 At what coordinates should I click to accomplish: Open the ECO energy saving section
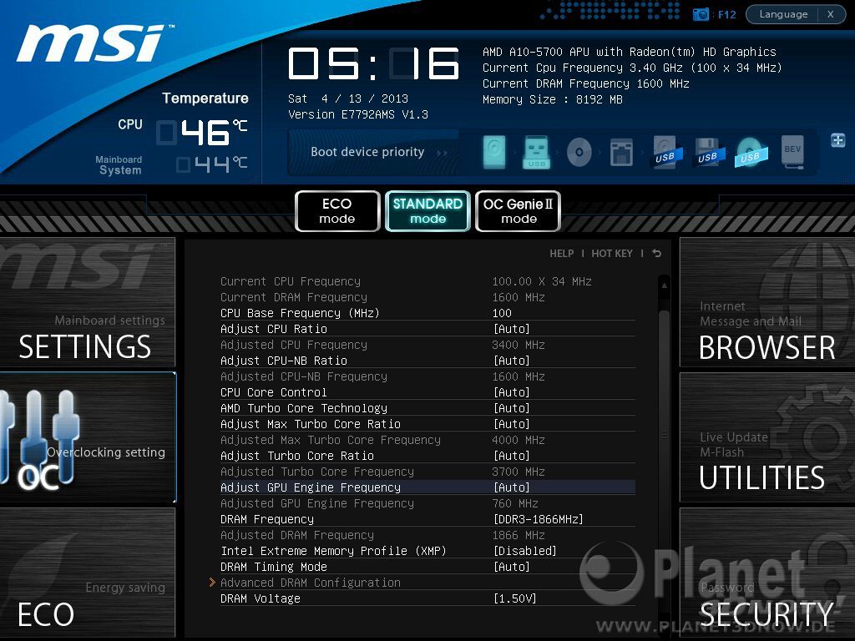(87, 573)
